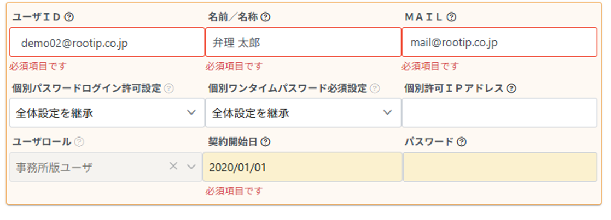This screenshot has width=611, height=220.
Task: Open 個別ワンタイムパスワード必須設定 dropdown arrow
Action: [387, 112]
